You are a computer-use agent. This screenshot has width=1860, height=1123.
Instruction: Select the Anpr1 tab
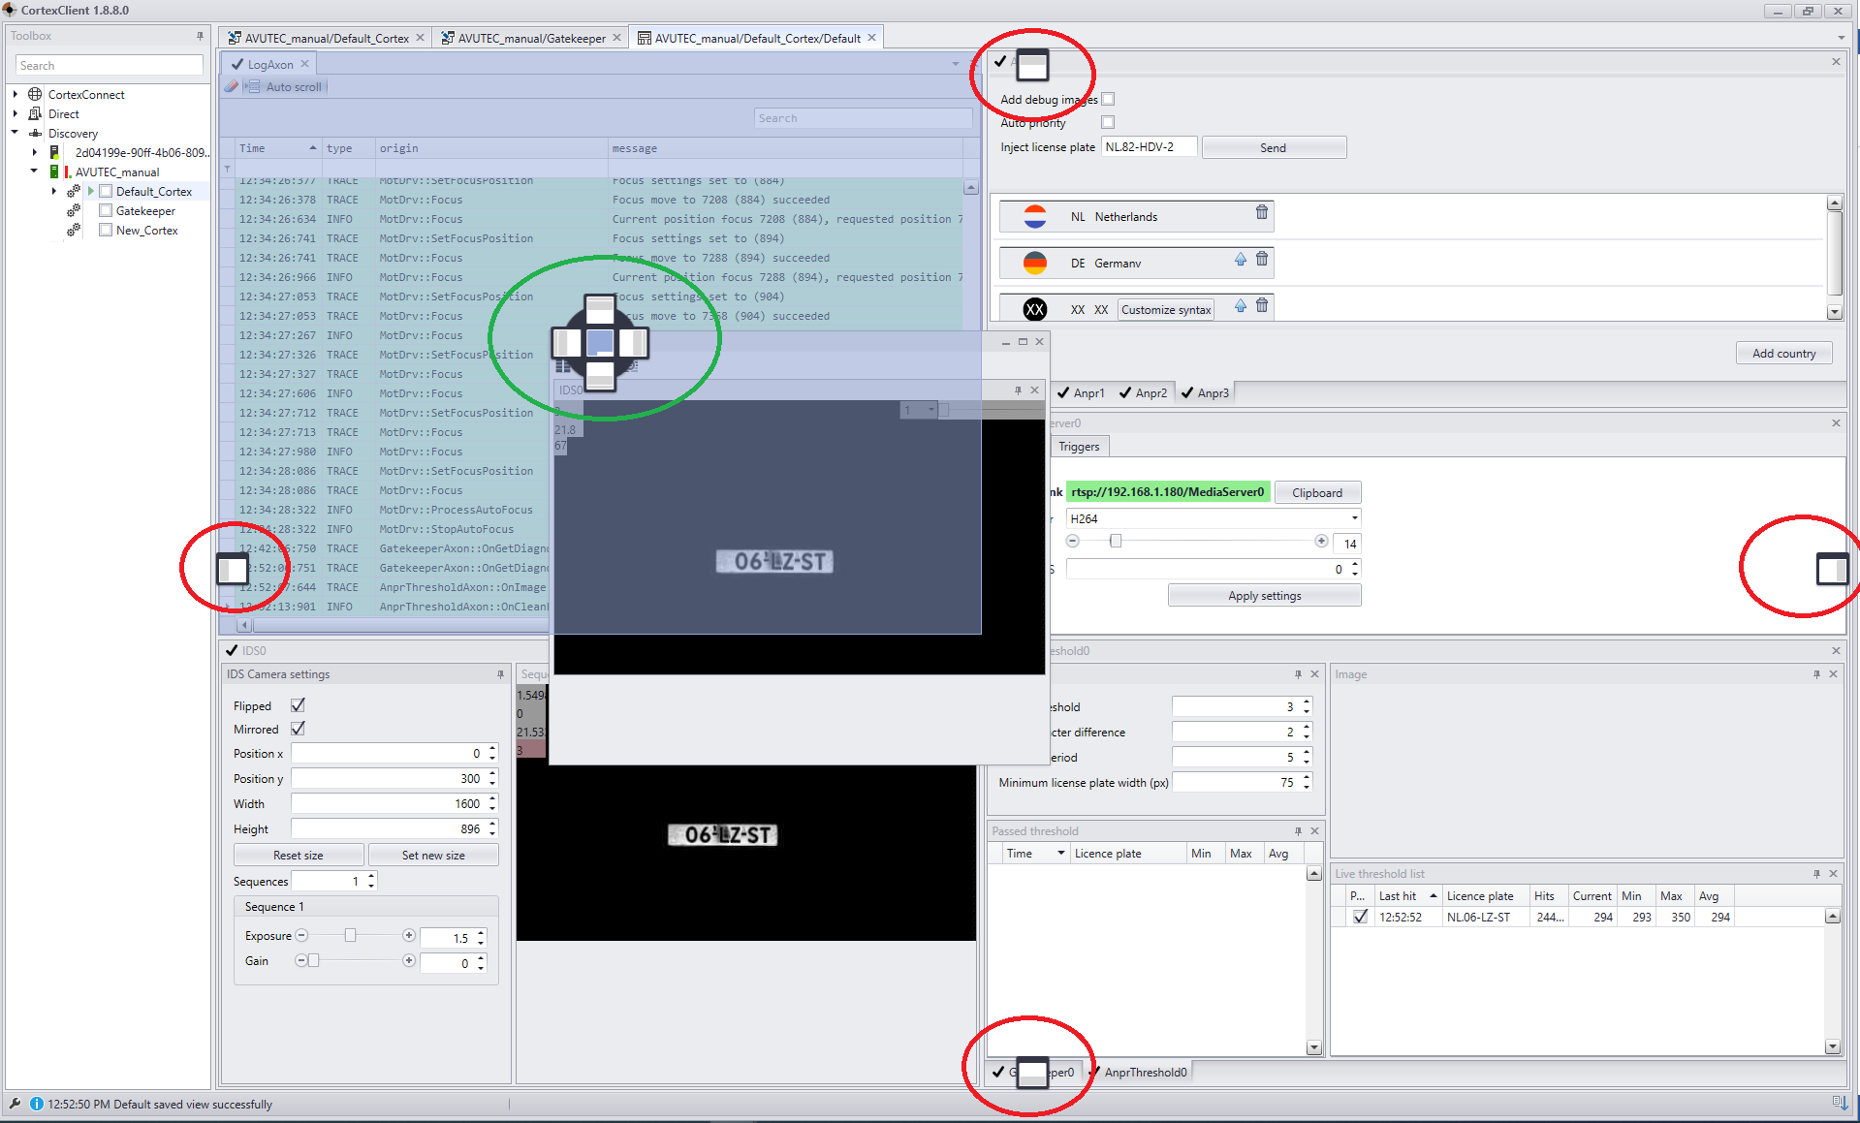[x=1081, y=392]
